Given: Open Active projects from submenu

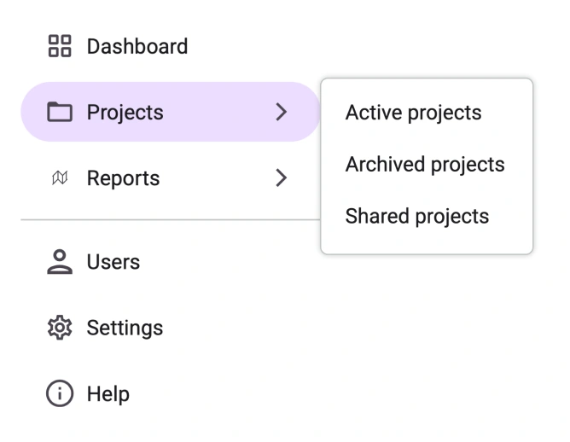Looking at the screenshot, I should pyautogui.click(x=413, y=113).
